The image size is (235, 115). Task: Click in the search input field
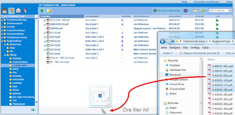coord(218,11)
